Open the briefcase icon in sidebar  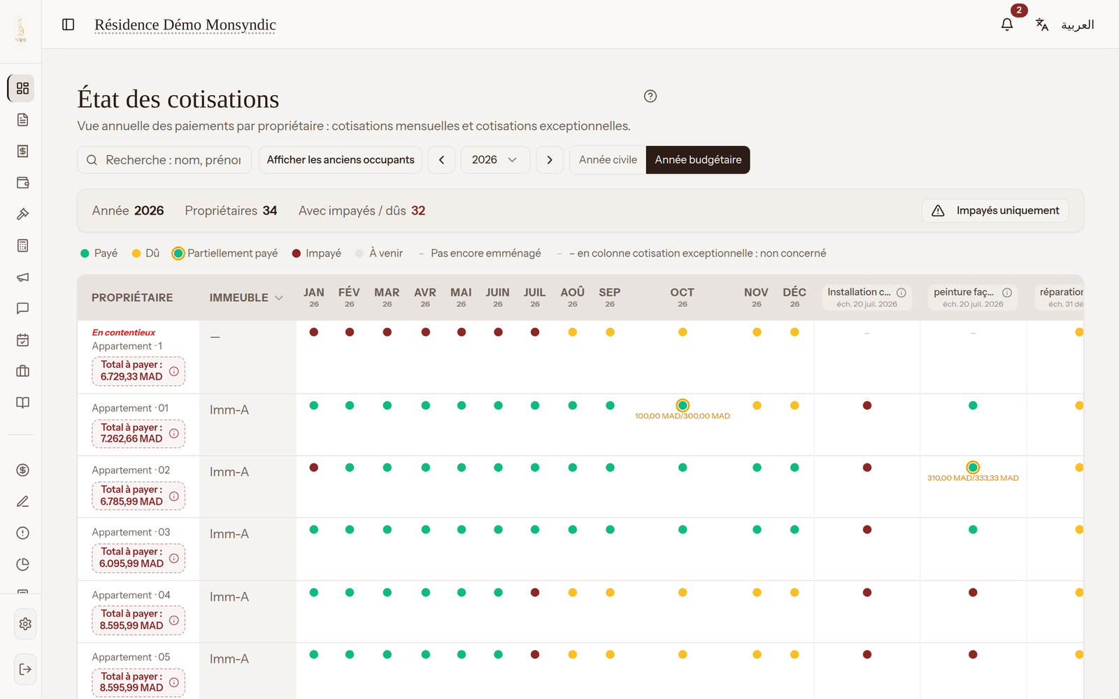click(x=22, y=371)
